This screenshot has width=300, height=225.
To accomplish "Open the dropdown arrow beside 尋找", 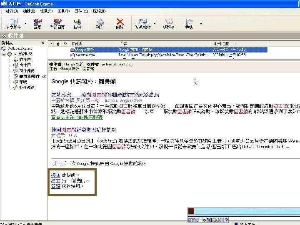I will pos(201,23).
